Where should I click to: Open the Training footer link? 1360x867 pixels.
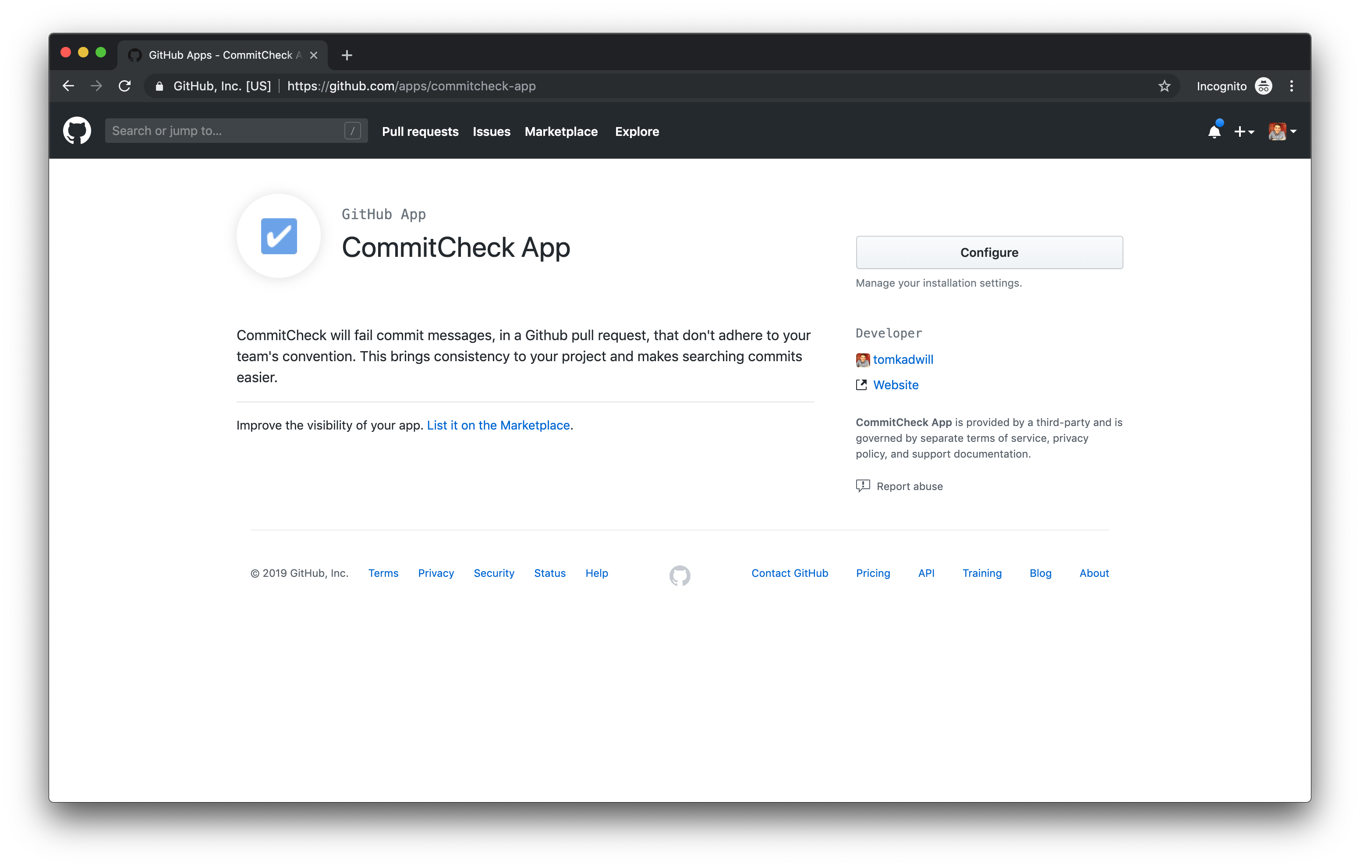coord(982,573)
